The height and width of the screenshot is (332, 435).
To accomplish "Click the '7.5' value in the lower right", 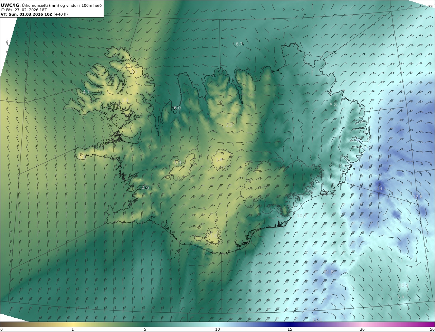I will pos(401,296).
